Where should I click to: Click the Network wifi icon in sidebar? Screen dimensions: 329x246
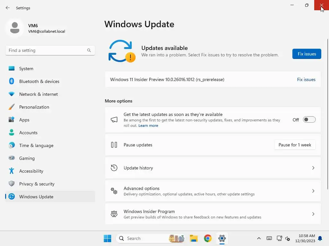click(x=12, y=94)
